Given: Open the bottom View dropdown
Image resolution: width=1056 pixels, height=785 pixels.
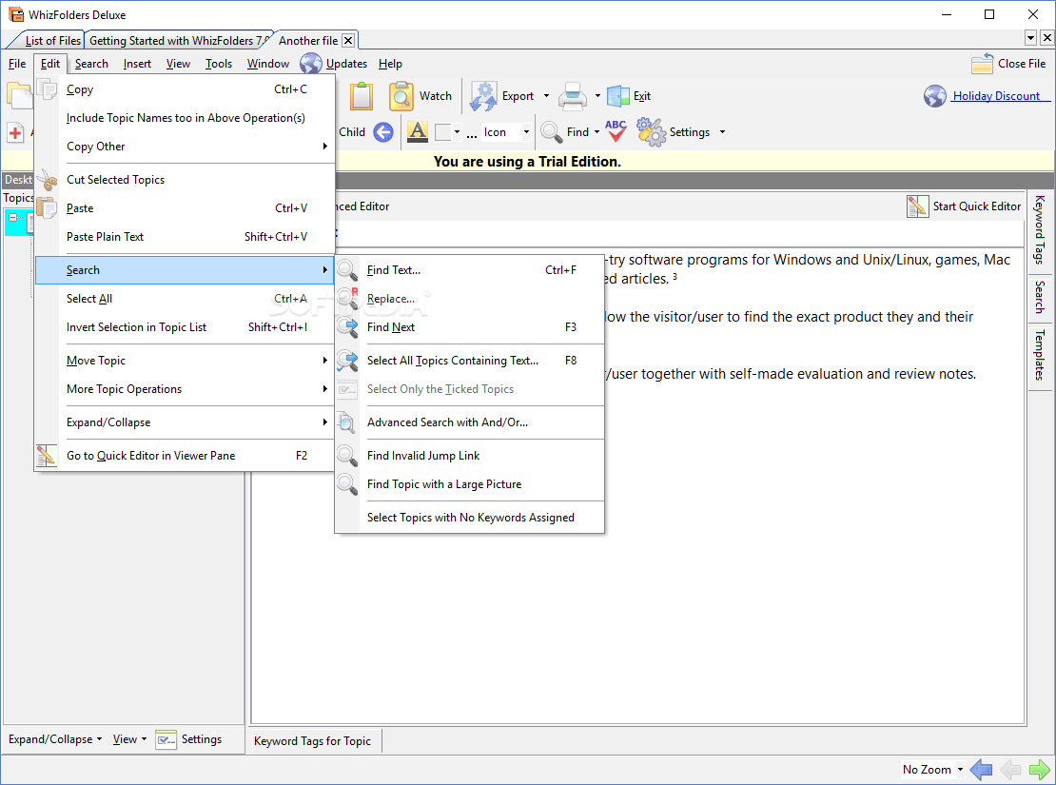Looking at the screenshot, I should [x=129, y=739].
